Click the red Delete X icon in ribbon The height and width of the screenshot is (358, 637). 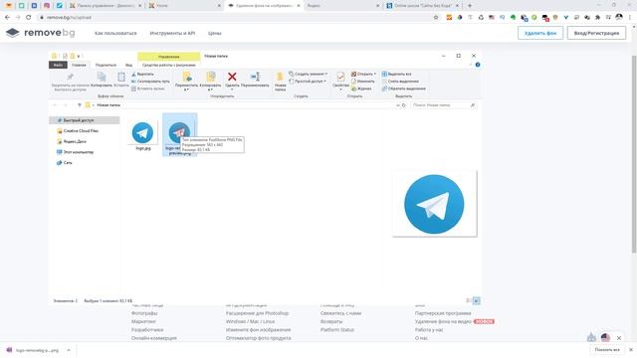point(232,77)
